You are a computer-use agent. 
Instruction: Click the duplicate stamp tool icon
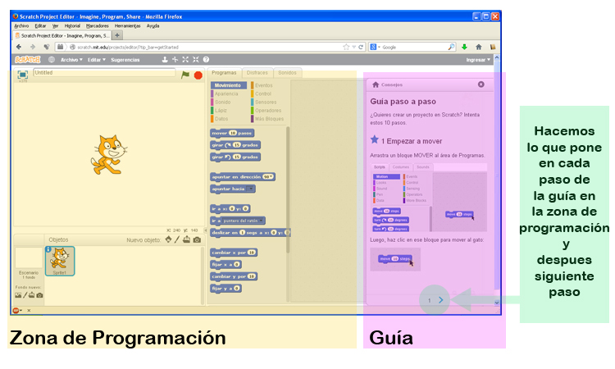[165, 60]
